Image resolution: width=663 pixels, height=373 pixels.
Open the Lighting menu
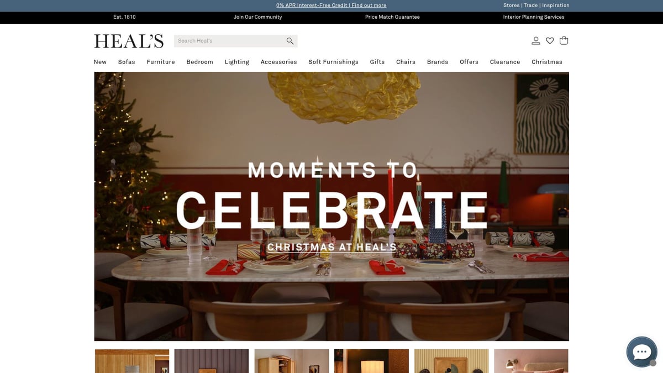(237, 62)
